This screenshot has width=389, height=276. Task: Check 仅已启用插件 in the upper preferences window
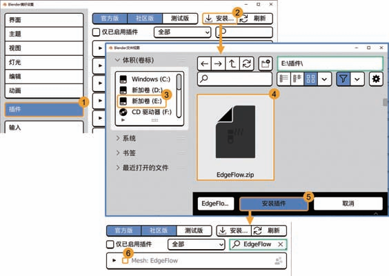click(x=96, y=32)
